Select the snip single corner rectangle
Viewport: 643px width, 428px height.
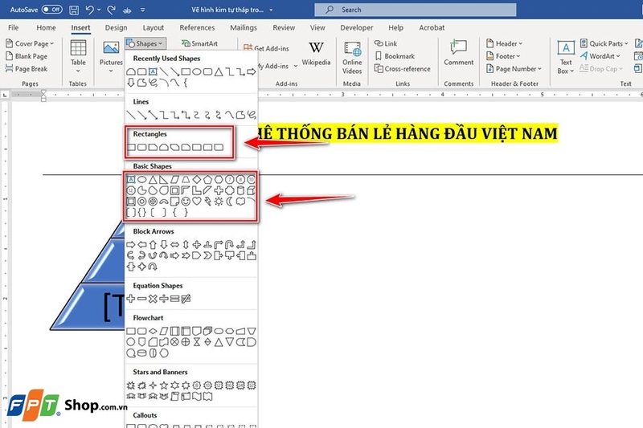pos(153,147)
